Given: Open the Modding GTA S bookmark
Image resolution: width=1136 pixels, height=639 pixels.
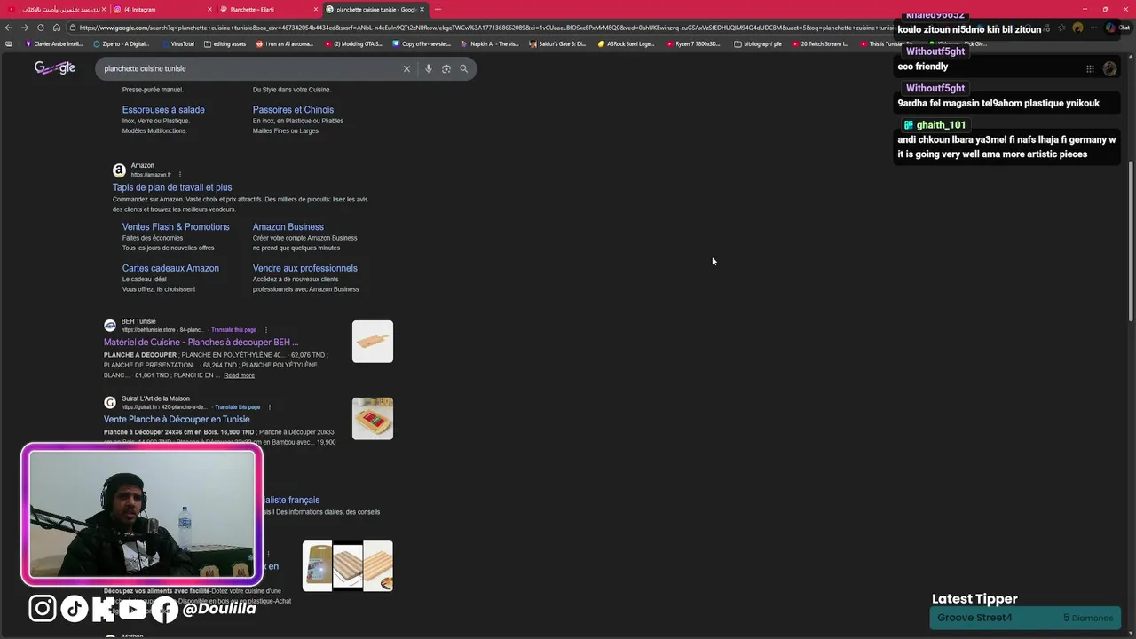Looking at the screenshot, I should 353,43.
